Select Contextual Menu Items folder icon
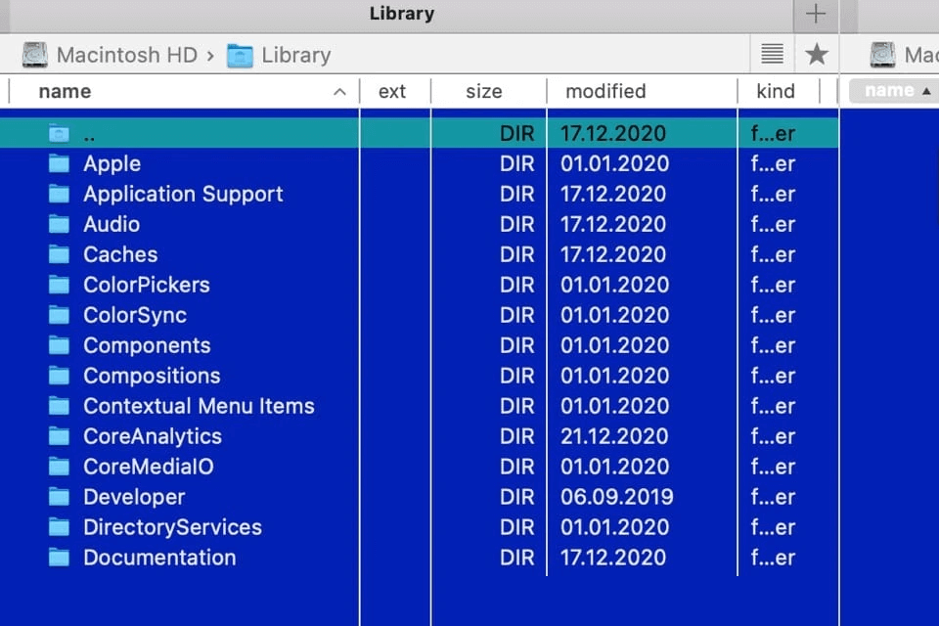This screenshot has width=939, height=626. click(59, 406)
